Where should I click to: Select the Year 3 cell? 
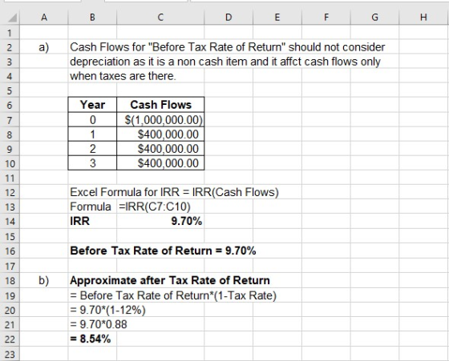[92, 163]
